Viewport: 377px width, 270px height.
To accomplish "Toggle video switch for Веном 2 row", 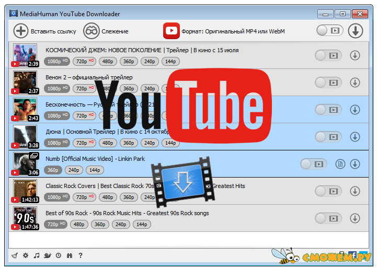I will pos(328,83).
